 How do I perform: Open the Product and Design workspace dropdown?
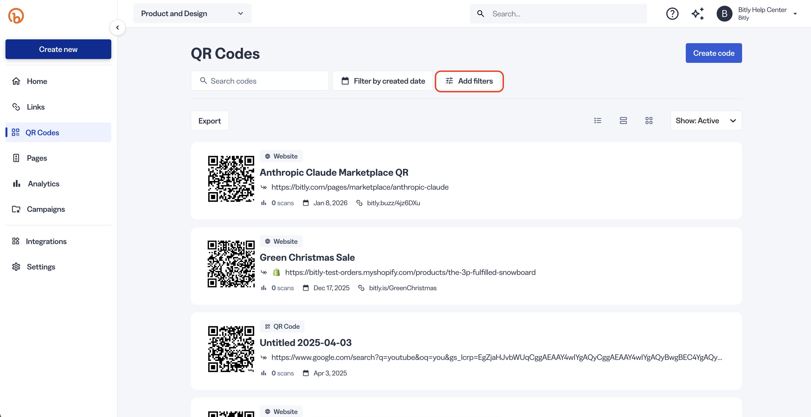(192, 14)
